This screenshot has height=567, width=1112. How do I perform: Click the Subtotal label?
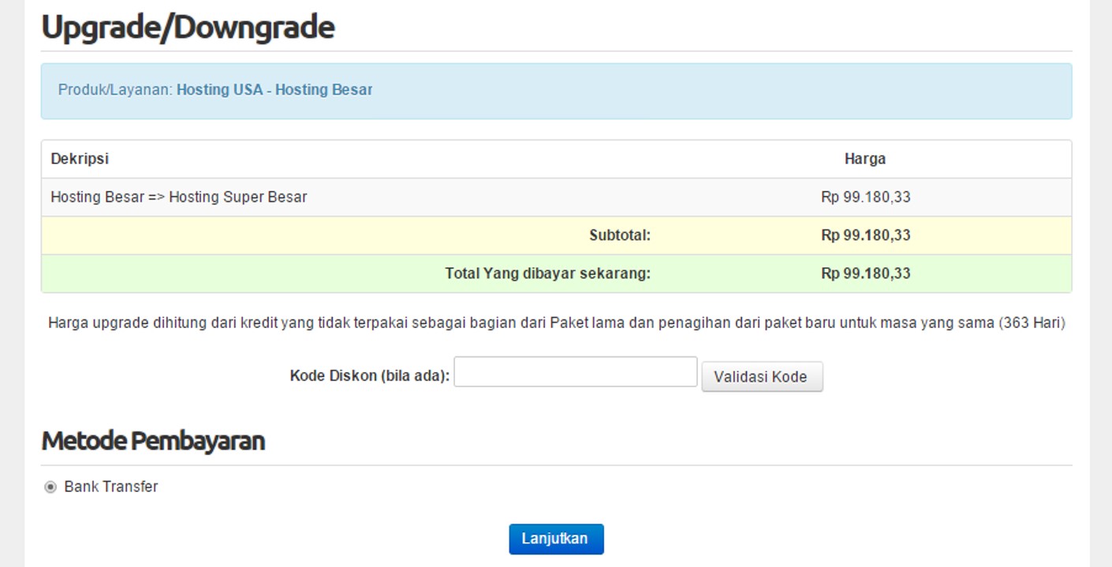click(x=620, y=235)
